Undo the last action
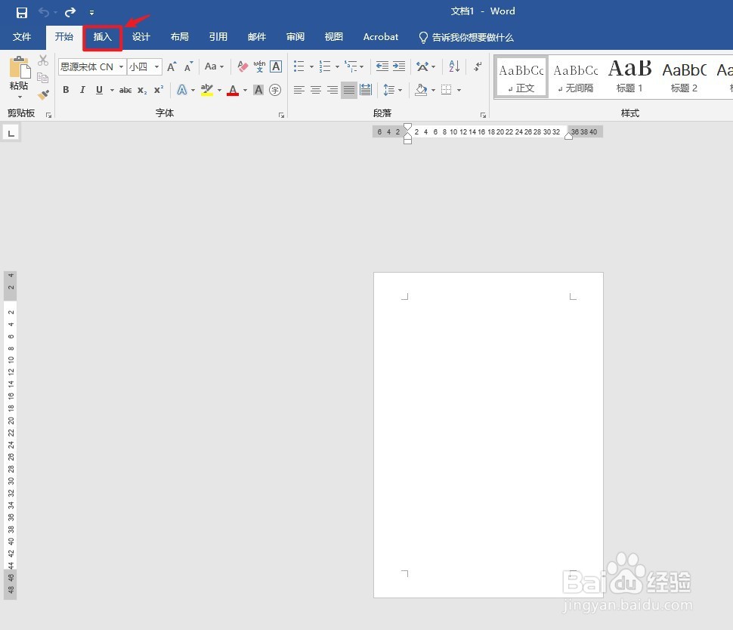Image resolution: width=733 pixels, height=630 pixels. (44, 12)
